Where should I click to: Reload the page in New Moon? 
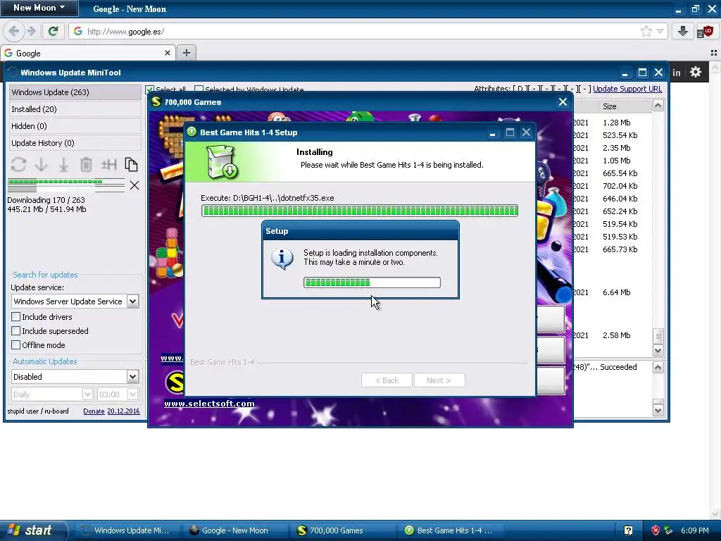[54, 31]
